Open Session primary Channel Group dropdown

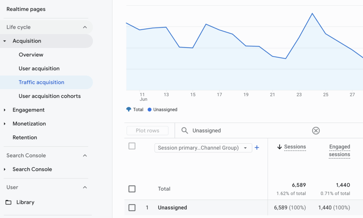[203, 148]
